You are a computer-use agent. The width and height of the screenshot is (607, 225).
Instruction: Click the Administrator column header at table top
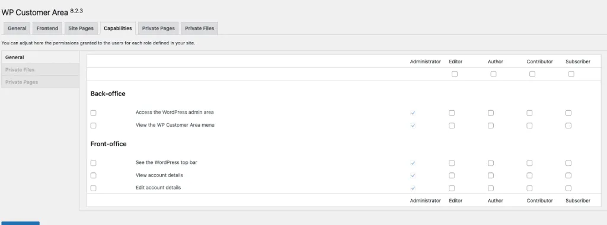426,62
